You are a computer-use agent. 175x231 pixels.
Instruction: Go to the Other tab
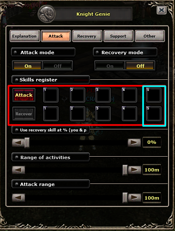[150, 36]
